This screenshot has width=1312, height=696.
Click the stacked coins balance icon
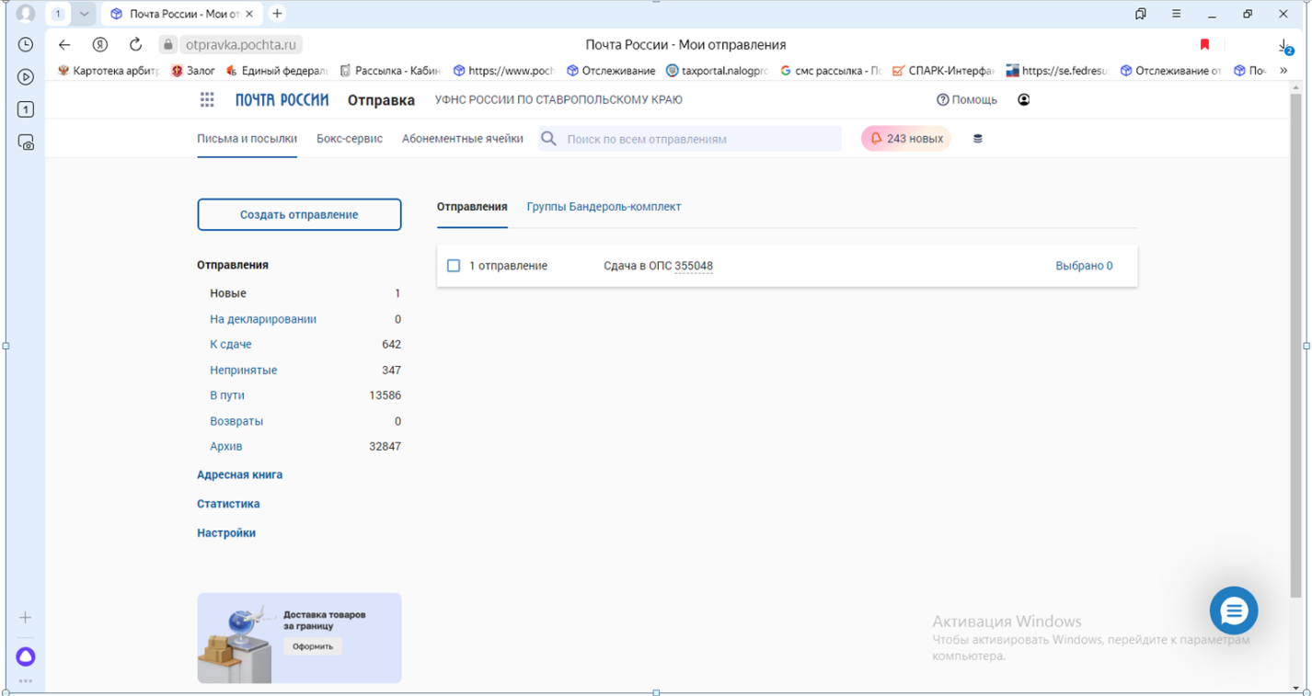[x=977, y=139]
